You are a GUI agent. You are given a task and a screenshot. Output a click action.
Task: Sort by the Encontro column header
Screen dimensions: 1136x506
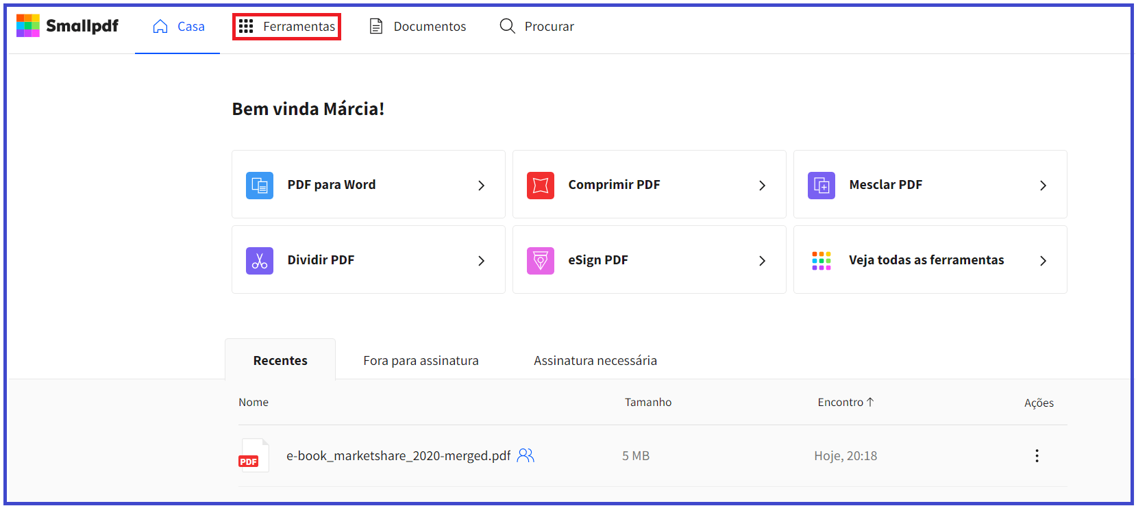point(845,402)
